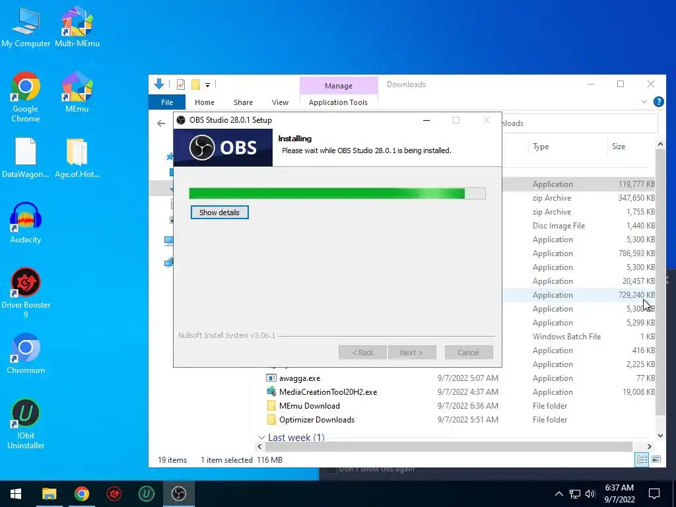Click the OBS installation progress bar
The height and width of the screenshot is (507, 676).
coord(337,193)
